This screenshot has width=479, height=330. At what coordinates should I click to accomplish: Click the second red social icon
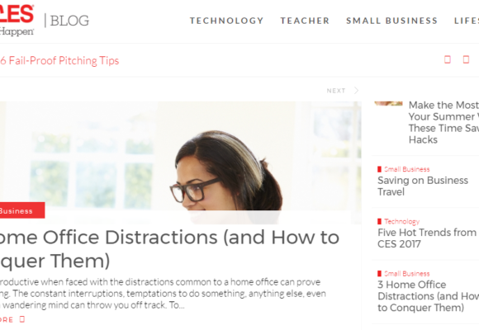coord(466,59)
